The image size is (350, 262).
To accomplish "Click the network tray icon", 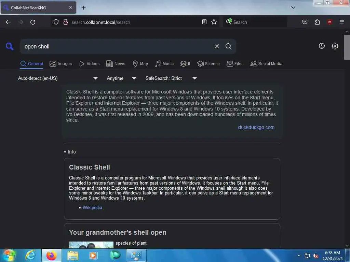I will pos(307,256).
